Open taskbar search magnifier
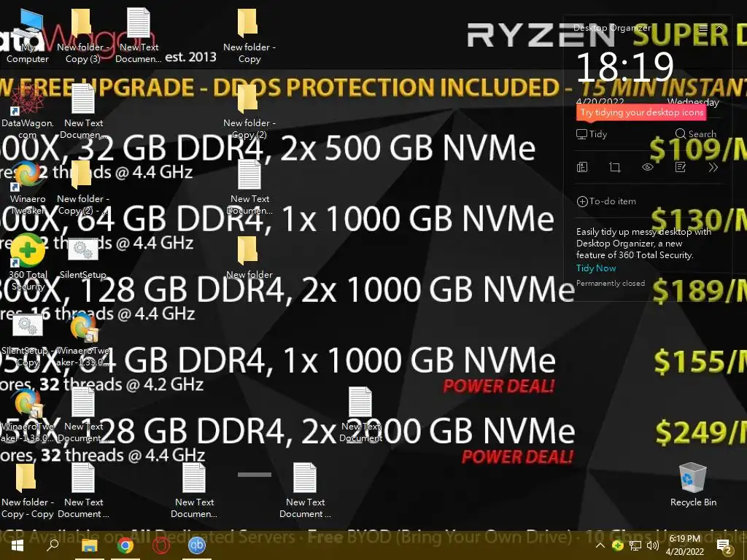747x560 pixels. [53, 545]
